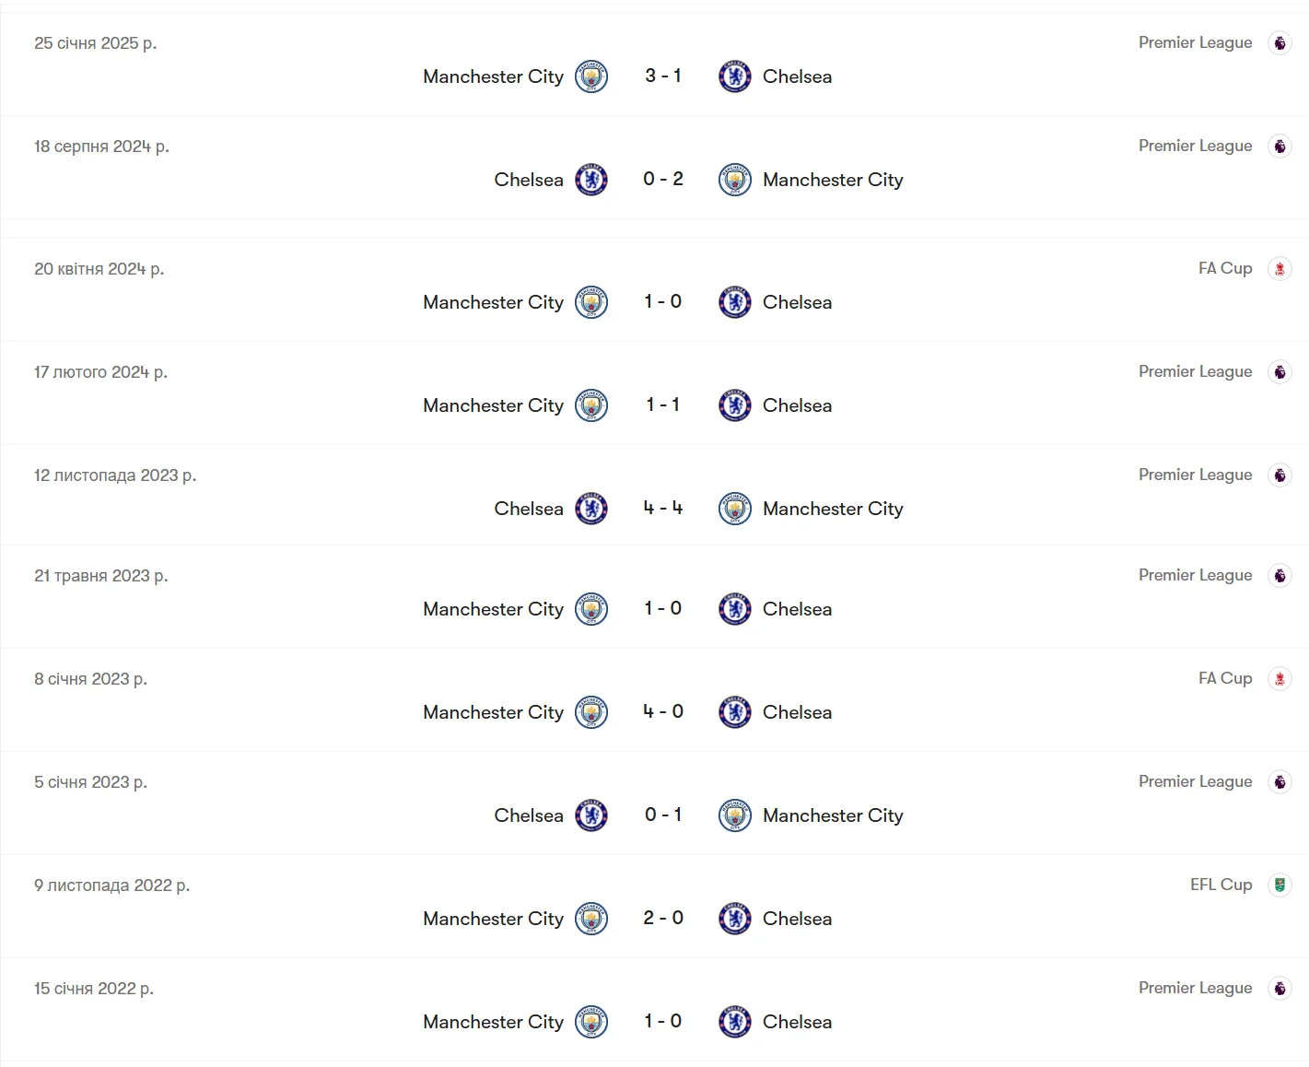Screen dimensions: 1309x1067
Task: Click Manchester City crest in the 4 - 0 match
Action: (x=591, y=712)
